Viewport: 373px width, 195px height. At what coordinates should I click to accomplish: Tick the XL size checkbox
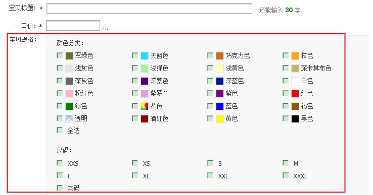coord(135,175)
